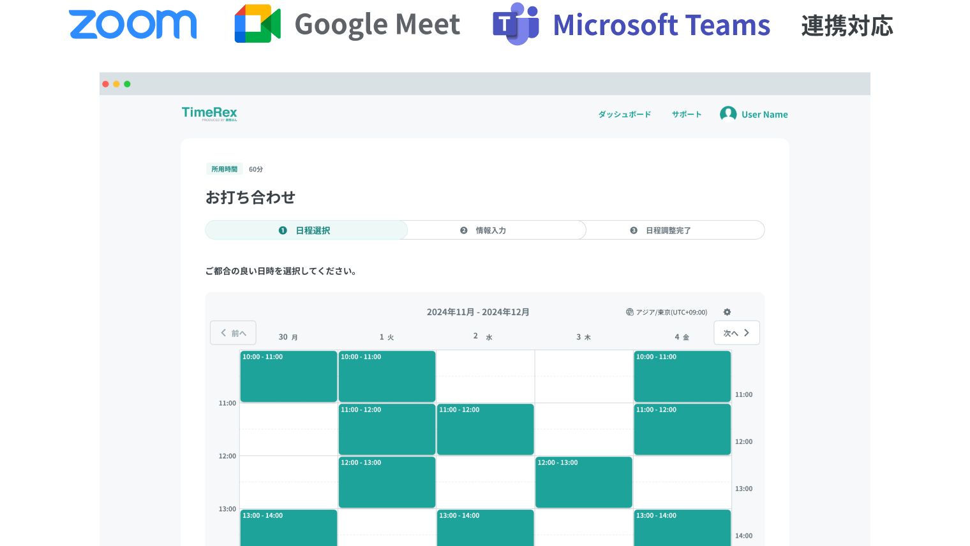This screenshot has width=970, height=546.
Task: Pick Friday 4 slot 11:00 - 12:00
Action: 682,429
